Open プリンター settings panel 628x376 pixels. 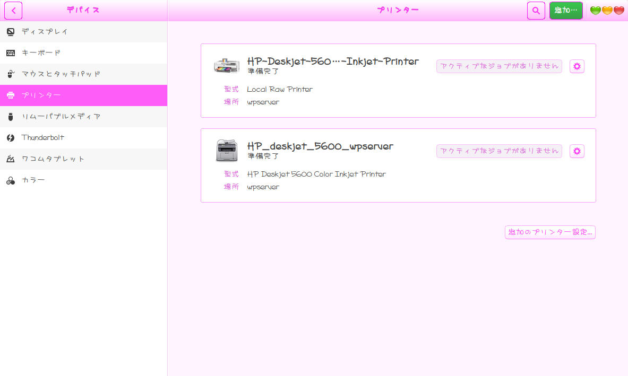pos(84,95)
